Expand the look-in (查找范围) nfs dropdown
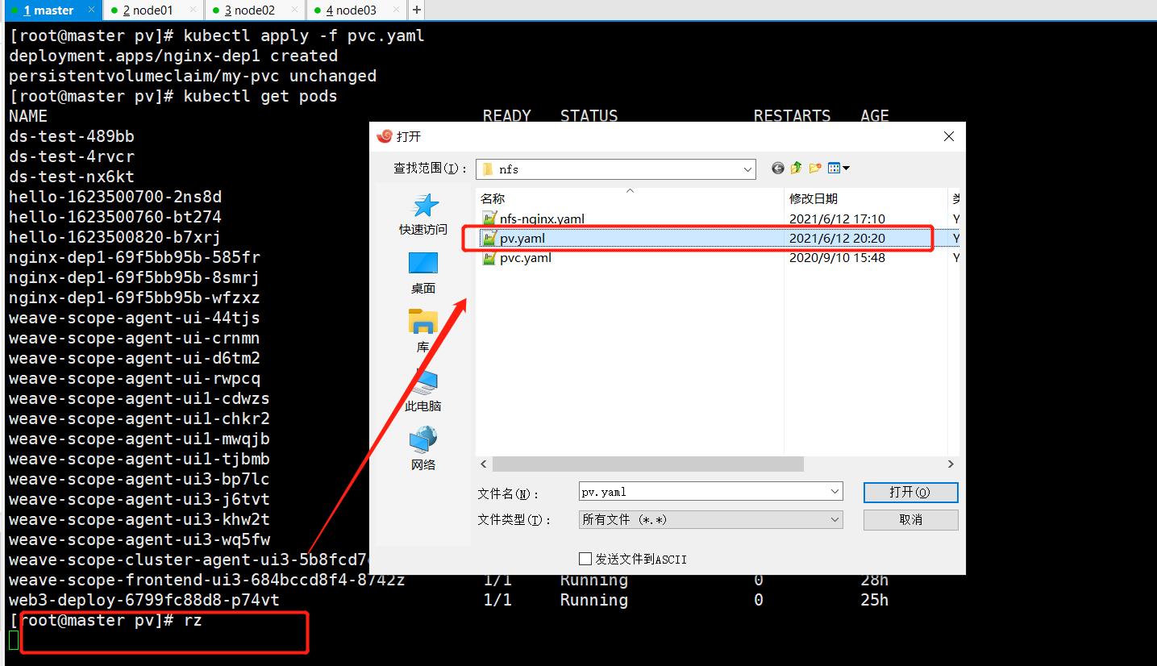The width and height of the screenshot is (1157, 666). (x=747, y=169)
